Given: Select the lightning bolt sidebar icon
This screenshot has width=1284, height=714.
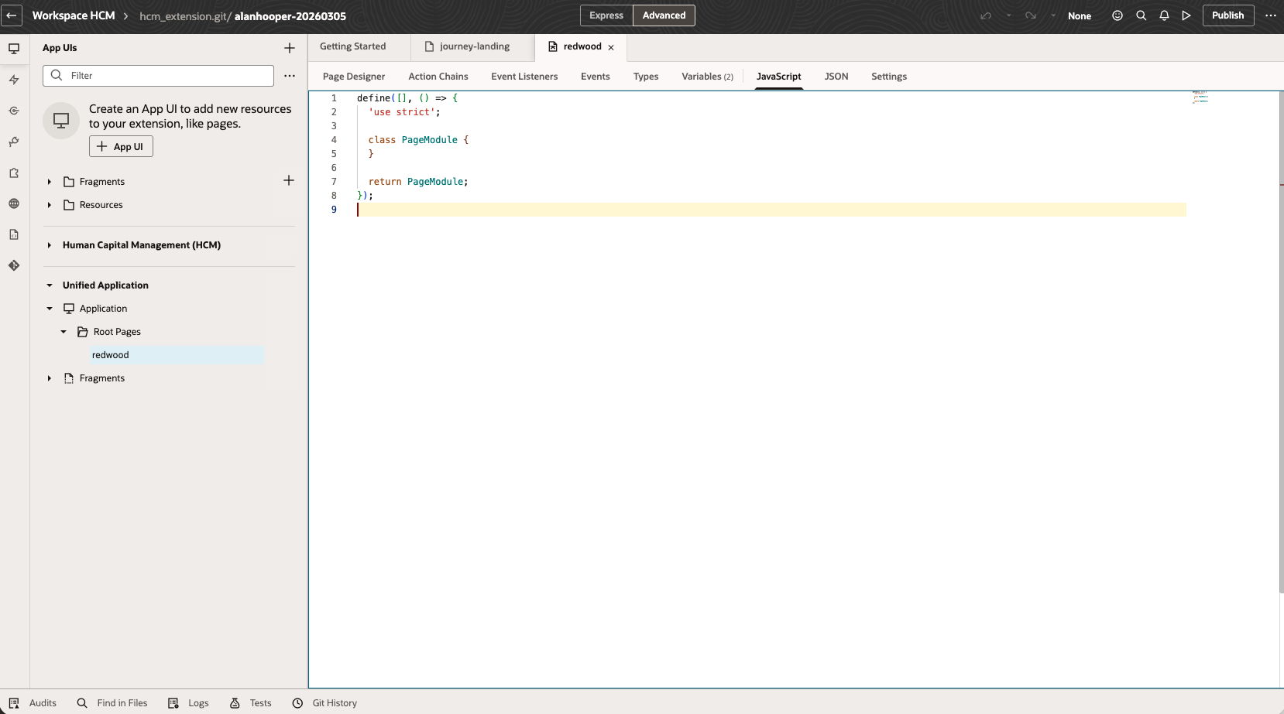Looking at the screenshot, I should [14, 80].
